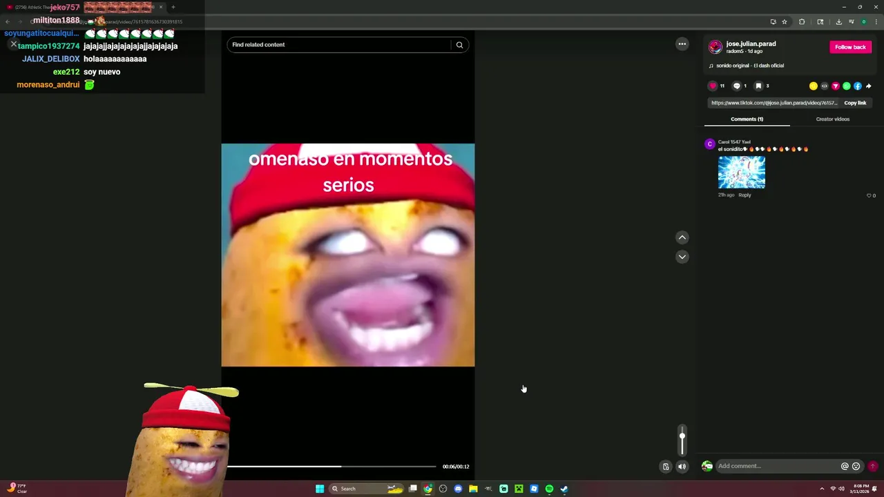The width and height of the screenshot is (884, 497).
Task: Adjust the vertical volume slider
Action: pos(682,440)
